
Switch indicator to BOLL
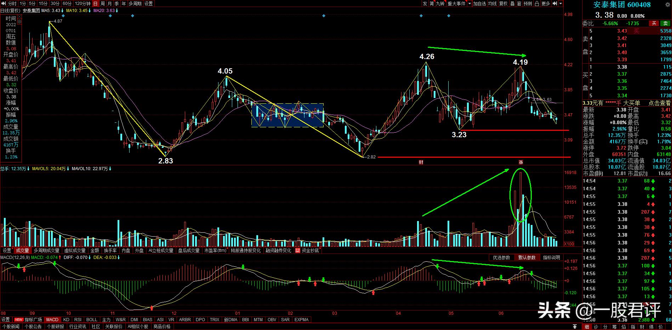92,319
